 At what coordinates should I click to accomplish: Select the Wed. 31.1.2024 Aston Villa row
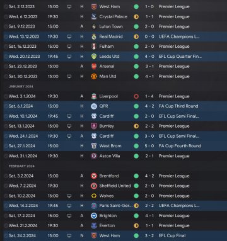point(115,156)
